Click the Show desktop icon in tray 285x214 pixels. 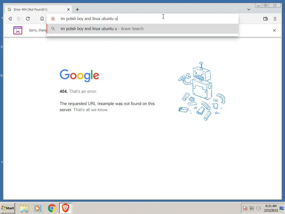pyautogui.click(x=282, y=208)
